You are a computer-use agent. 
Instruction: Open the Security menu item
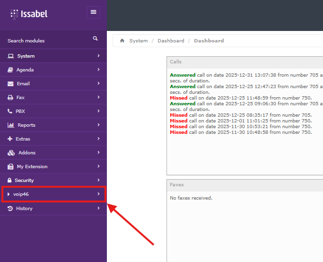tap(53, 180)
